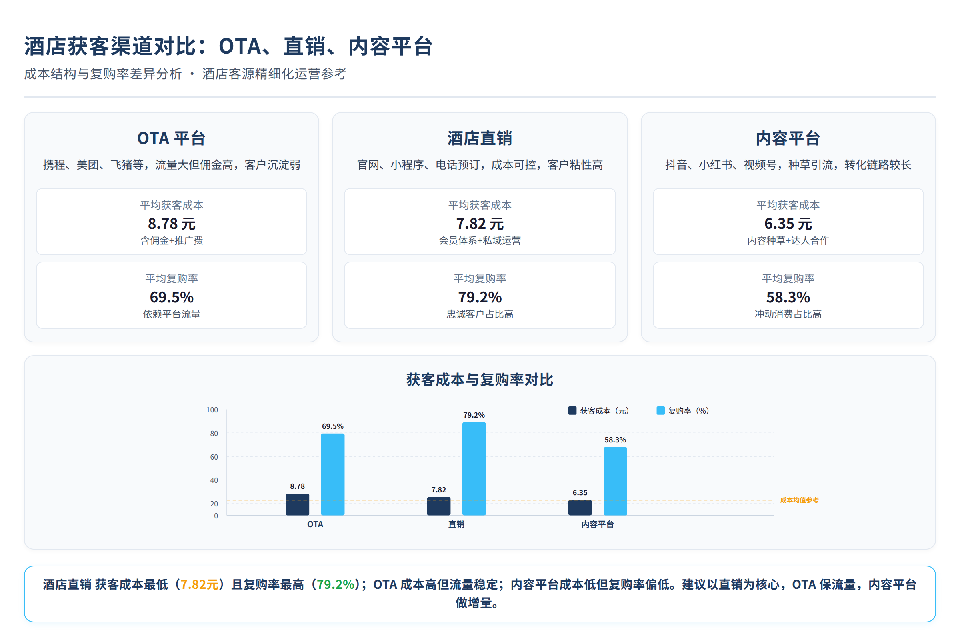Click the 成本均值参考 orange line label
The image size is (960, 640).
pos(799,500)
